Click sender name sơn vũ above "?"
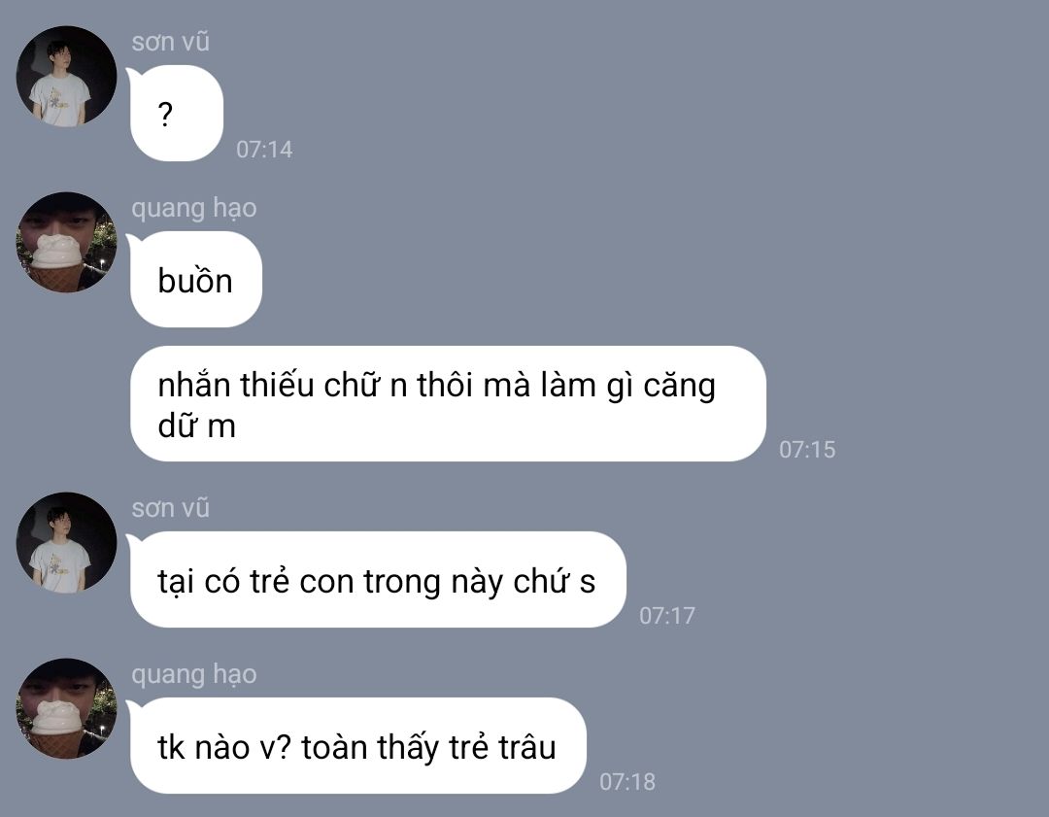The image size is (1049, 817). pos(171,42)
